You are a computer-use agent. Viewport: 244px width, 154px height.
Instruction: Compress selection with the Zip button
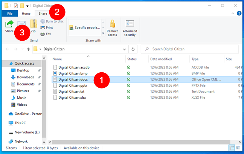pyautogui.click(x=33, y=26)
